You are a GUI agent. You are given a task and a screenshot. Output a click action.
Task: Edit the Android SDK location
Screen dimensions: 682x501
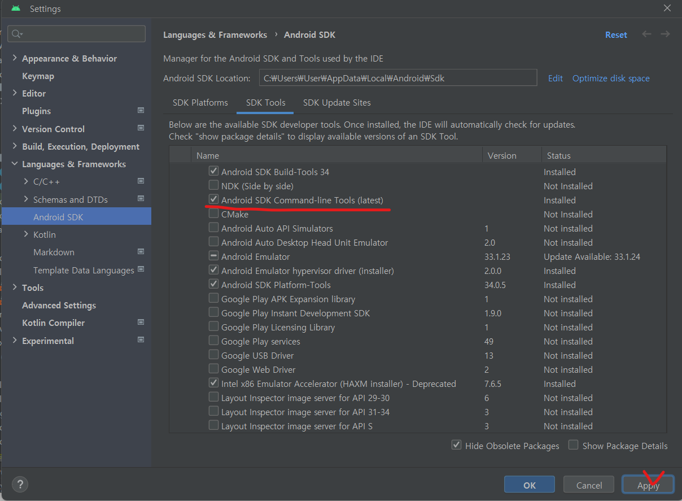click(x=555, y=79)
